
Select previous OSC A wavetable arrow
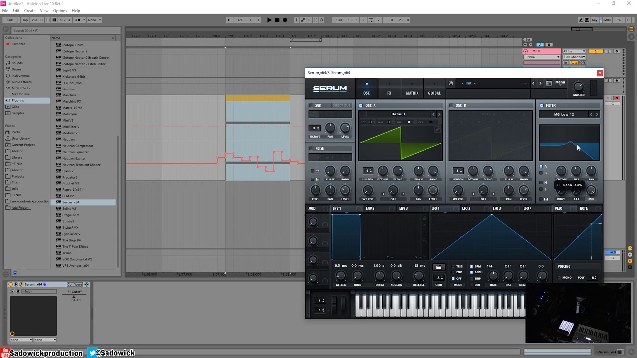[x=433, y=114]
